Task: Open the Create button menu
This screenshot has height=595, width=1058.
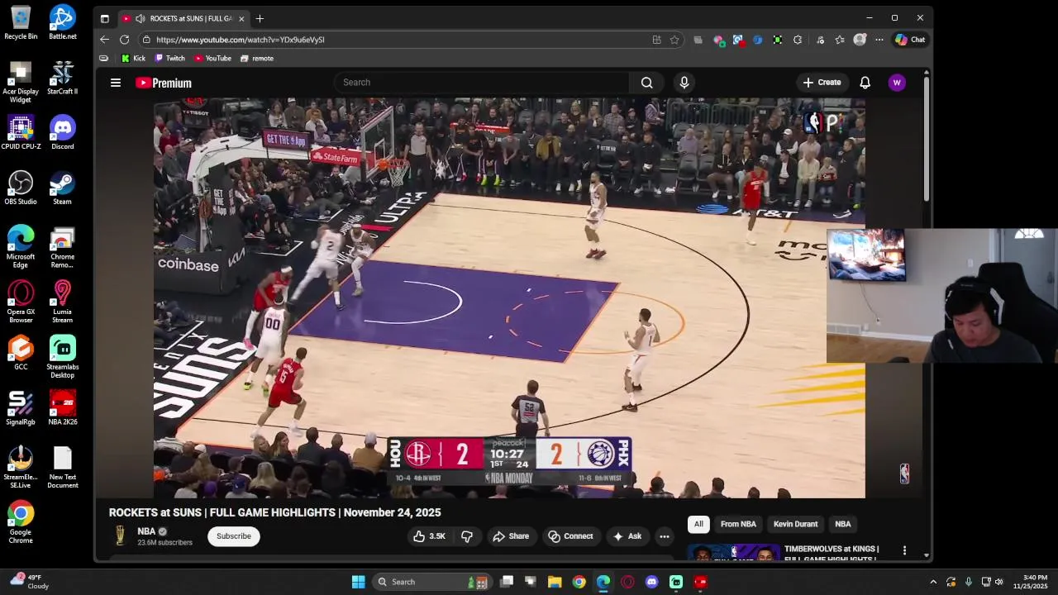Action: tap(822, 83)
